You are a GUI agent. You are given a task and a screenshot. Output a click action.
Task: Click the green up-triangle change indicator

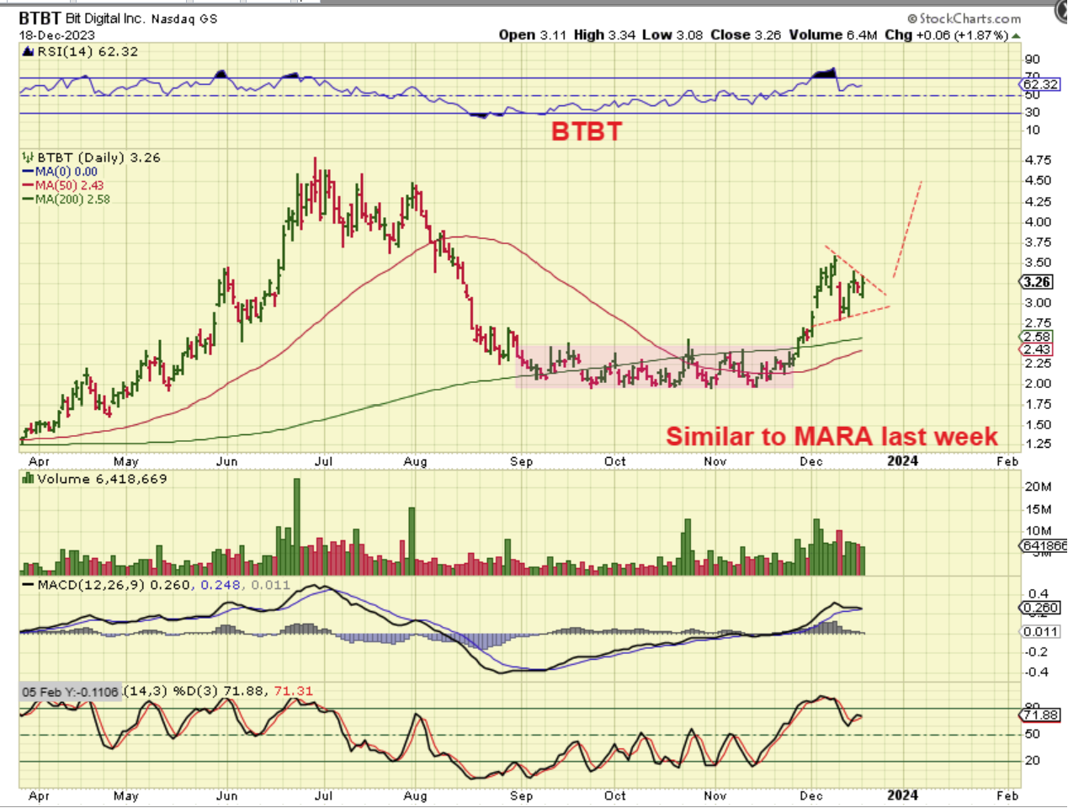point(1017,35)
